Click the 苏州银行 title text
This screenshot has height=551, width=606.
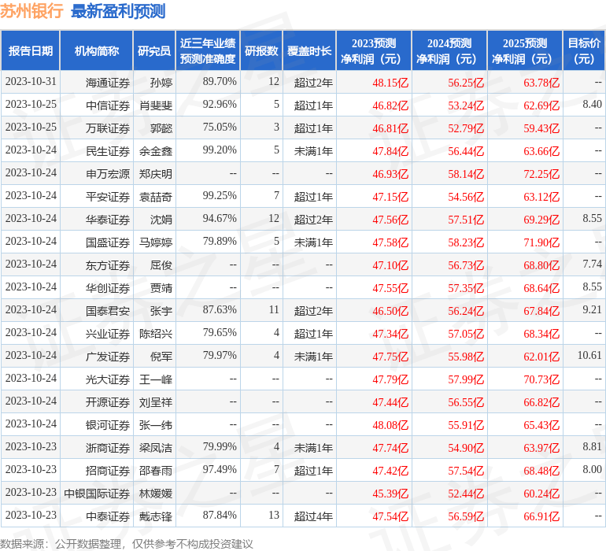point(31,11)
